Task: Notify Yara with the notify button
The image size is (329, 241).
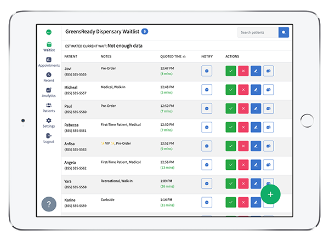Action: tap(207, 183)
